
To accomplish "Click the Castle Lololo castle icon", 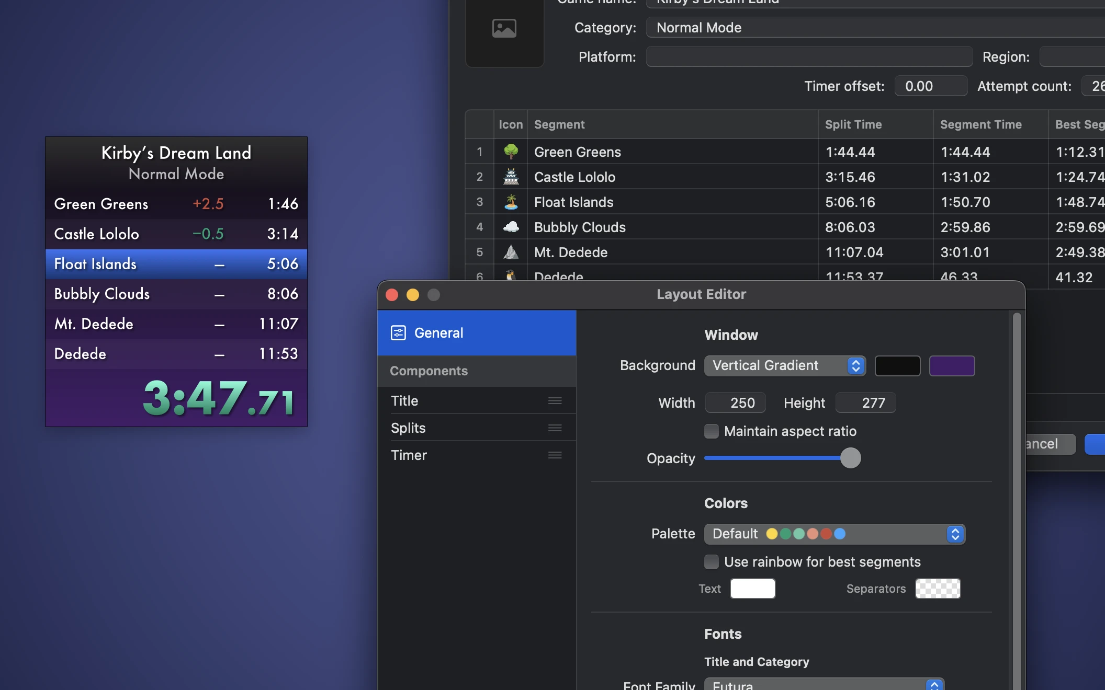I will (511, 177).
